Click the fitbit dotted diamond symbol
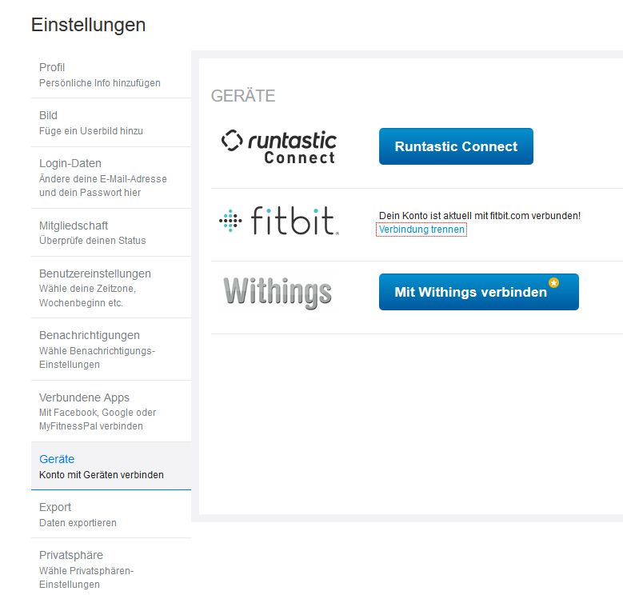Image resolution: width=623 pixels, height=599 pixels. 230,221
